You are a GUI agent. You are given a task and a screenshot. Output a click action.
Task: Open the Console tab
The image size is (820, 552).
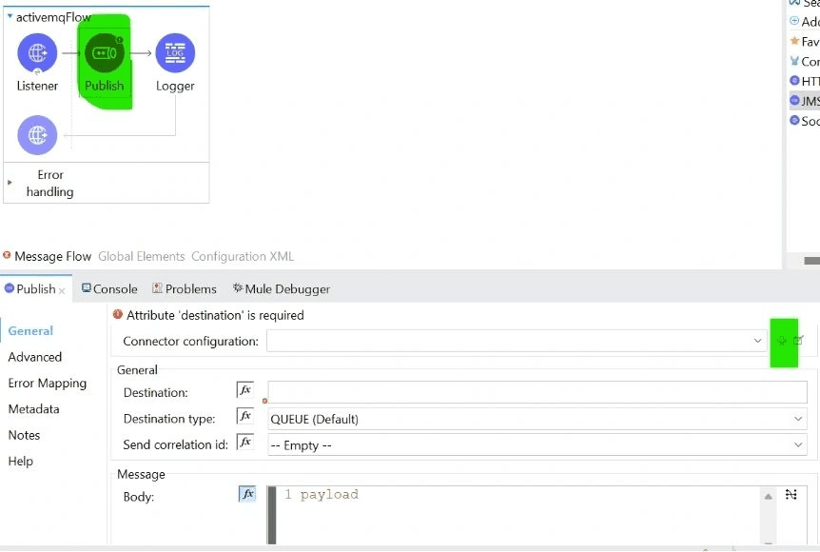(x=108, y=288)
